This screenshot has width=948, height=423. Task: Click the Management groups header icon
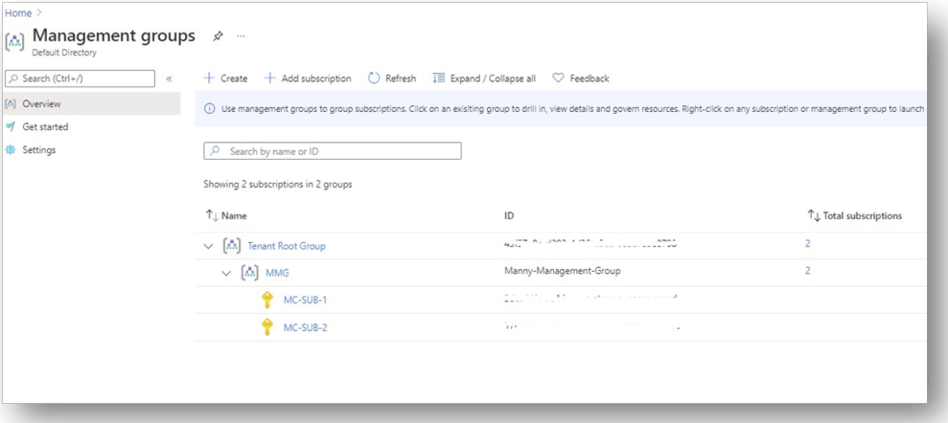click(14, 42)
